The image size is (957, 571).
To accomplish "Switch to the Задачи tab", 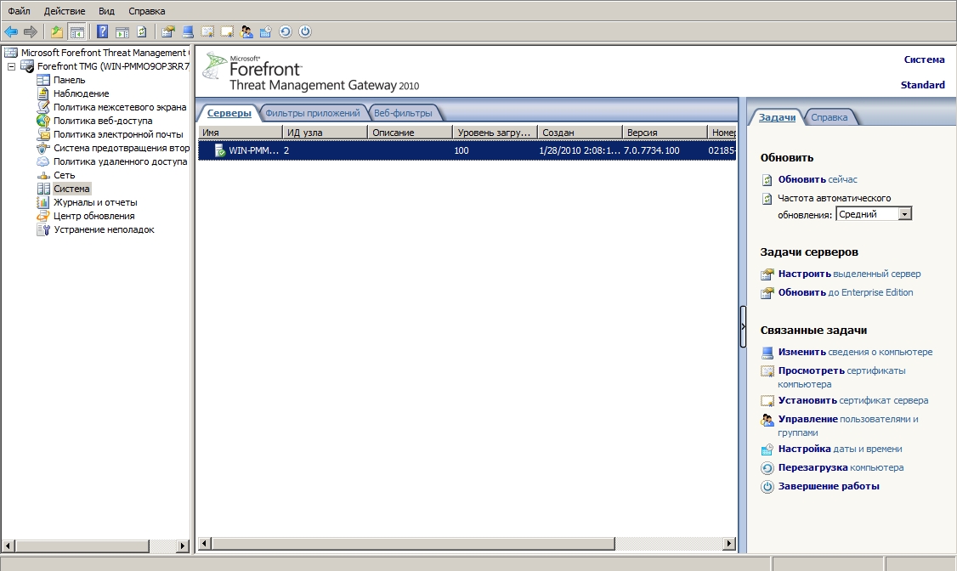I will click(777, 117).
